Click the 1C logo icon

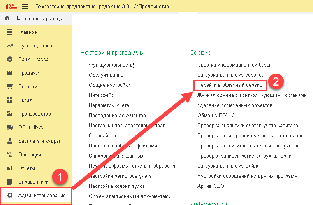(11, 6)
